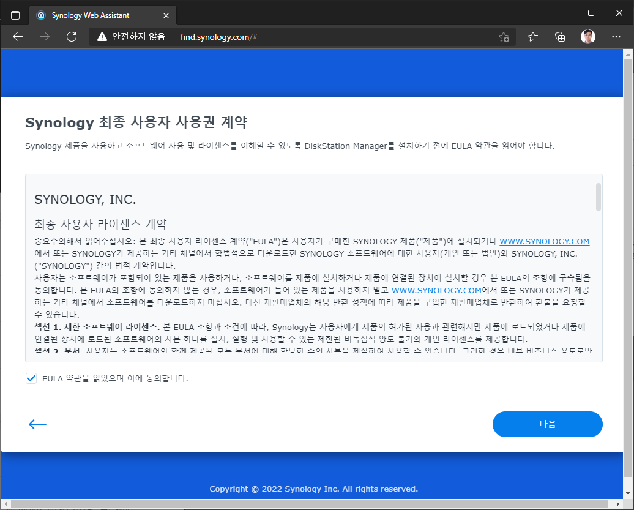
Task: Click the horizontal scrollbar left arrow
Action: [x=6, y=504]
